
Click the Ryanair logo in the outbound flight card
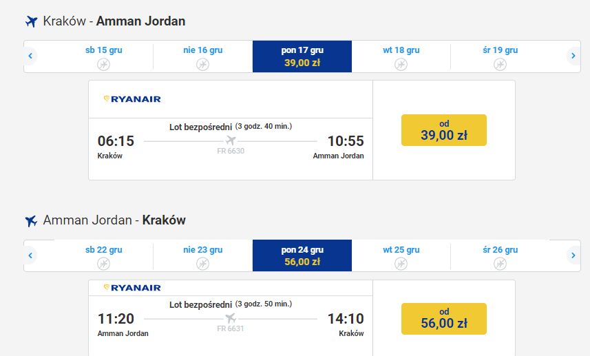(x=132, y=99)
